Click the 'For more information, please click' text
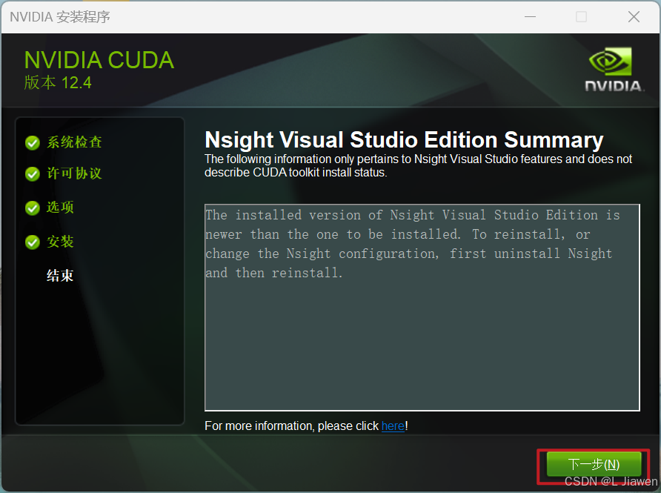This screenshot has width=661, height=493. 291,426
